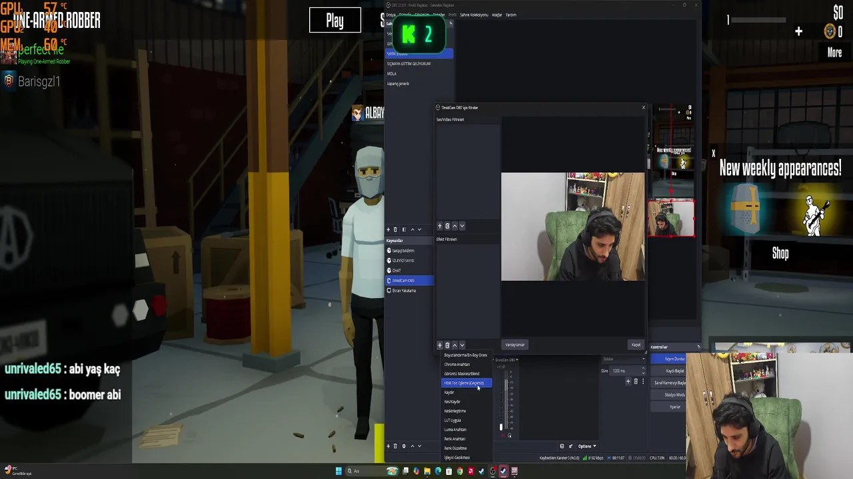The width and height of the screenshot is (853, 479).
Task: Click the Kaydı Başlat button
Action: [x=668, y=371]
